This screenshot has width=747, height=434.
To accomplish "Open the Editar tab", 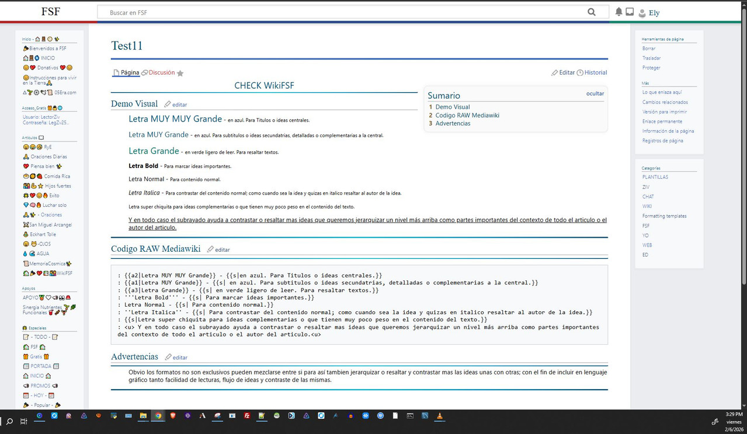I will (567, 73).
